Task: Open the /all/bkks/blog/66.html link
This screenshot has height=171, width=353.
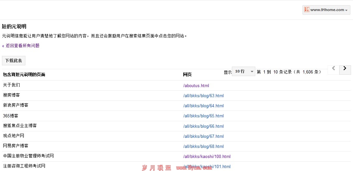Action: (203, 126)
